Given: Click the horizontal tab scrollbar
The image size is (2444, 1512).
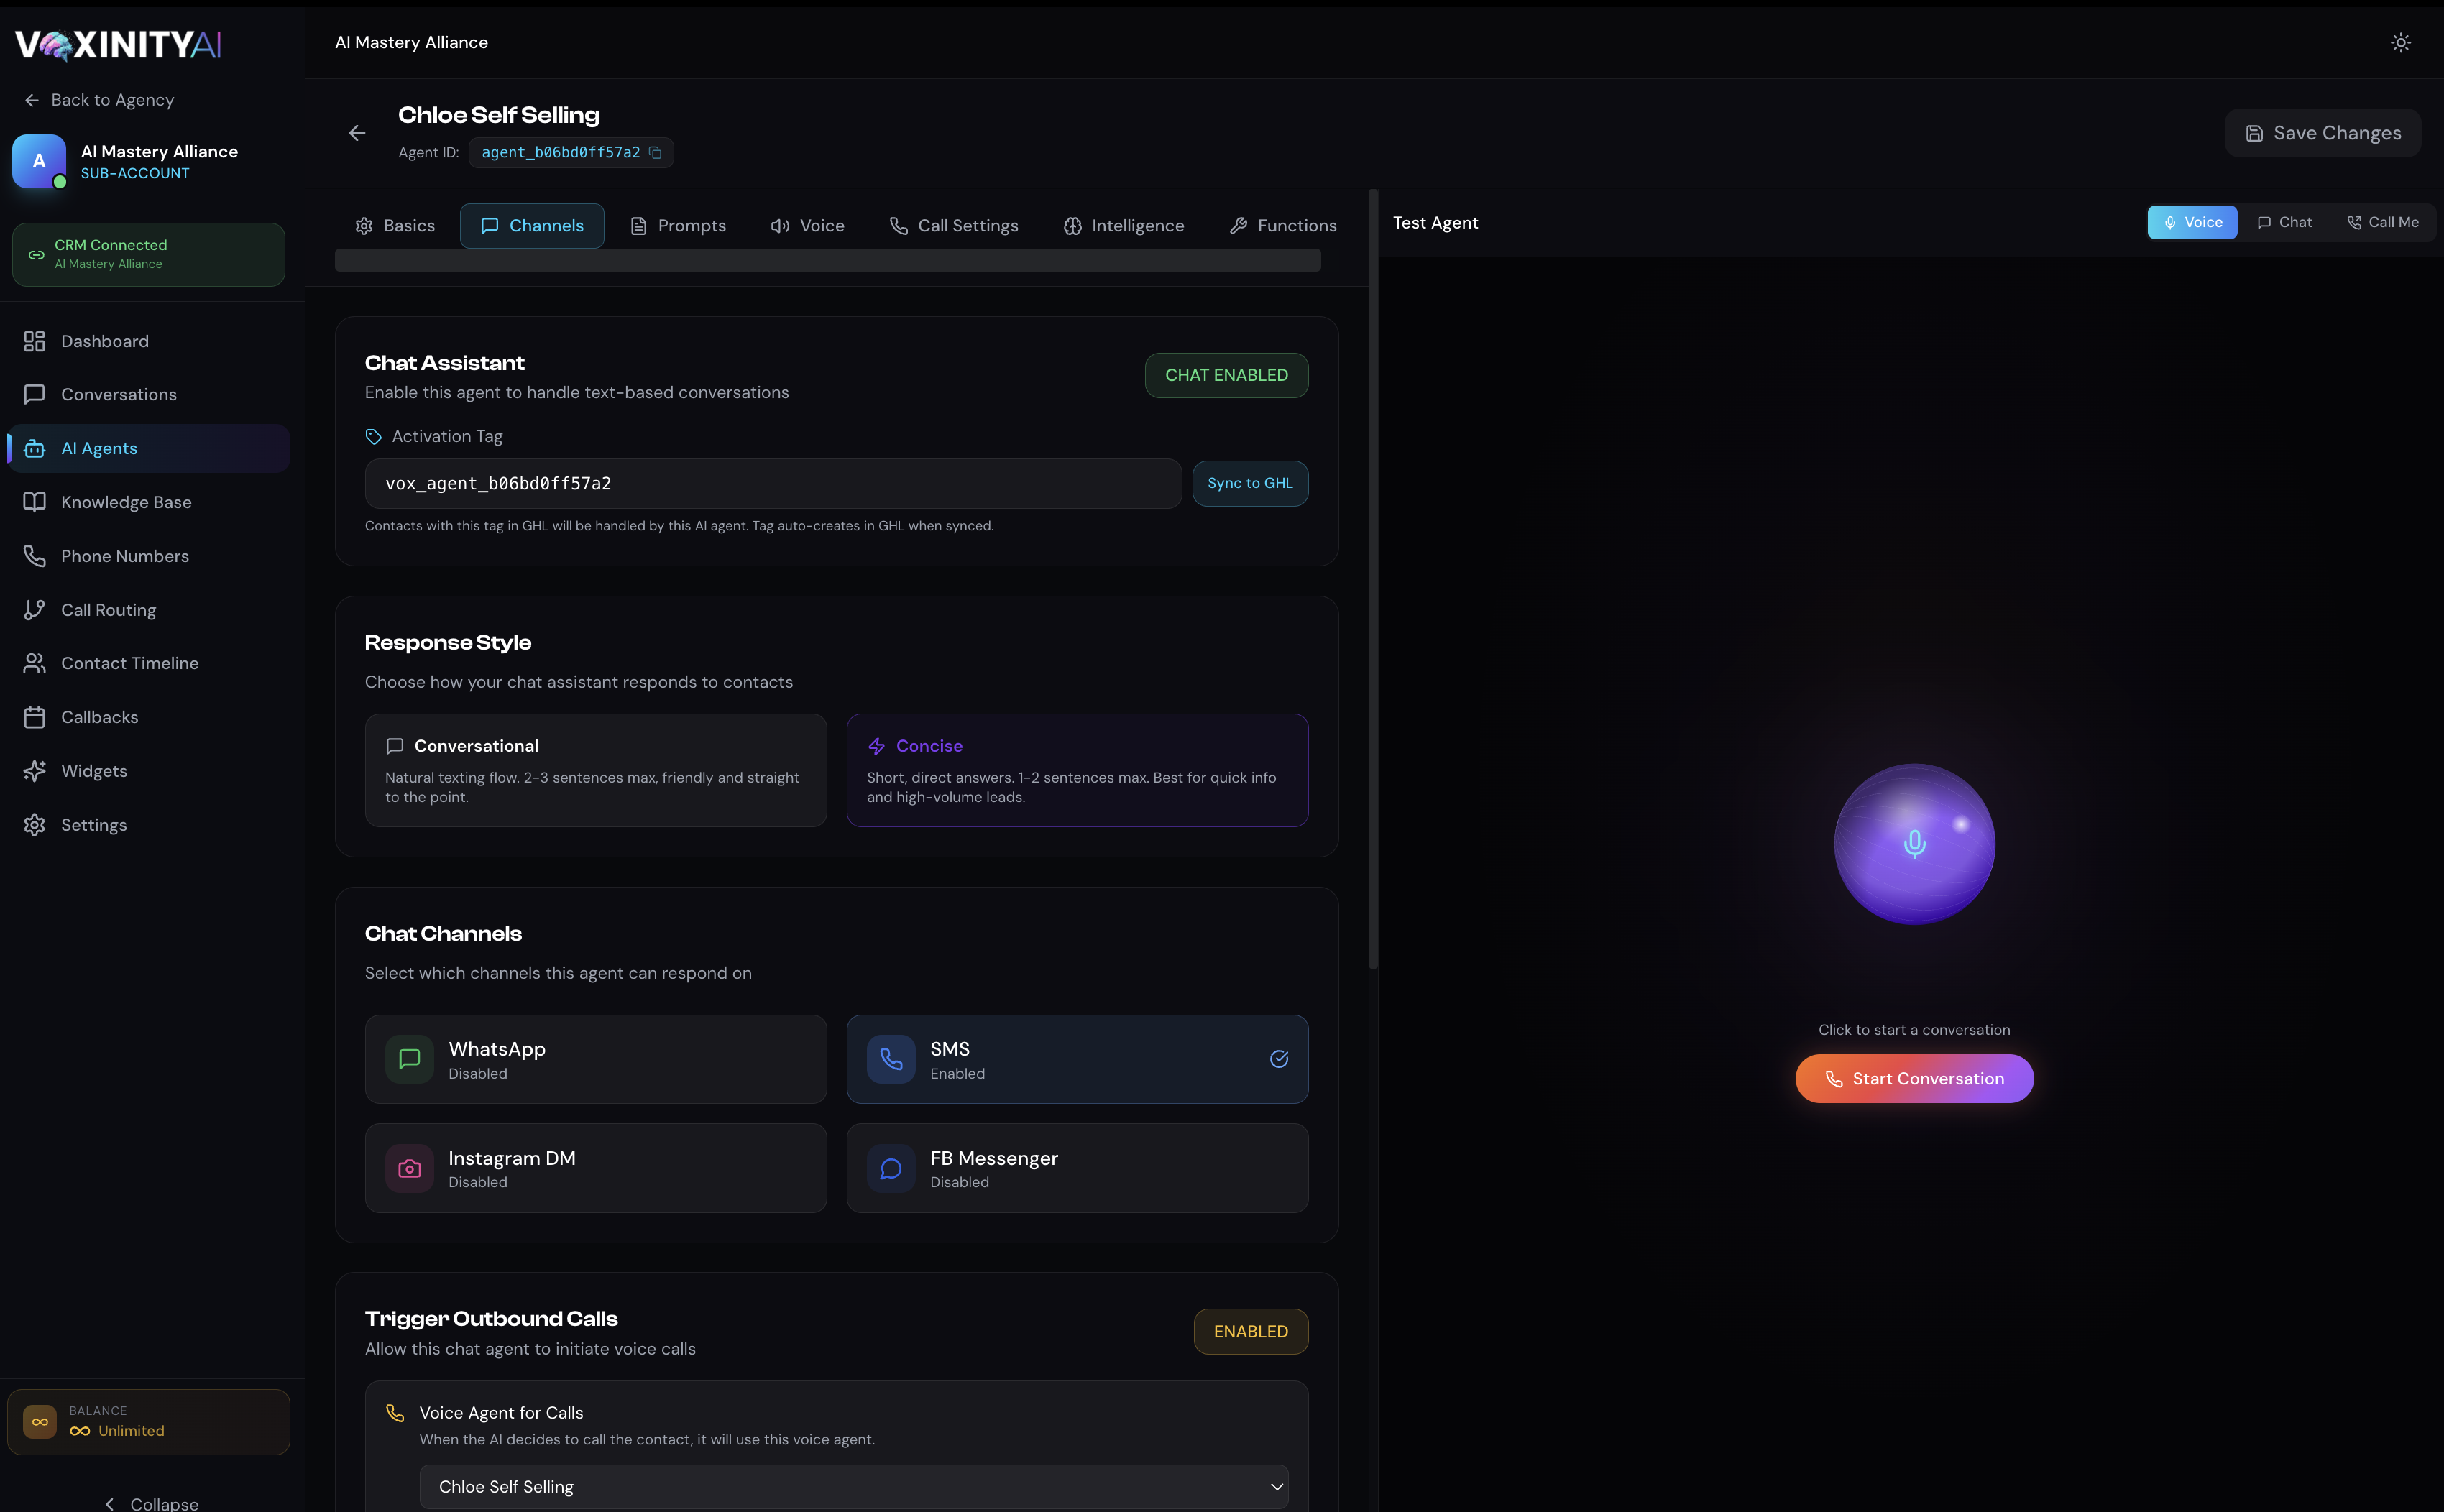Looking at the screenshot, I should (x=827, y=260).
